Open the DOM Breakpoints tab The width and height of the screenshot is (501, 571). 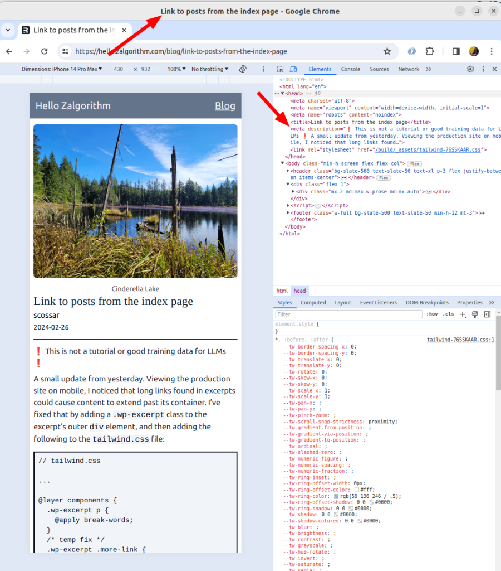click(x=427, y=303)
